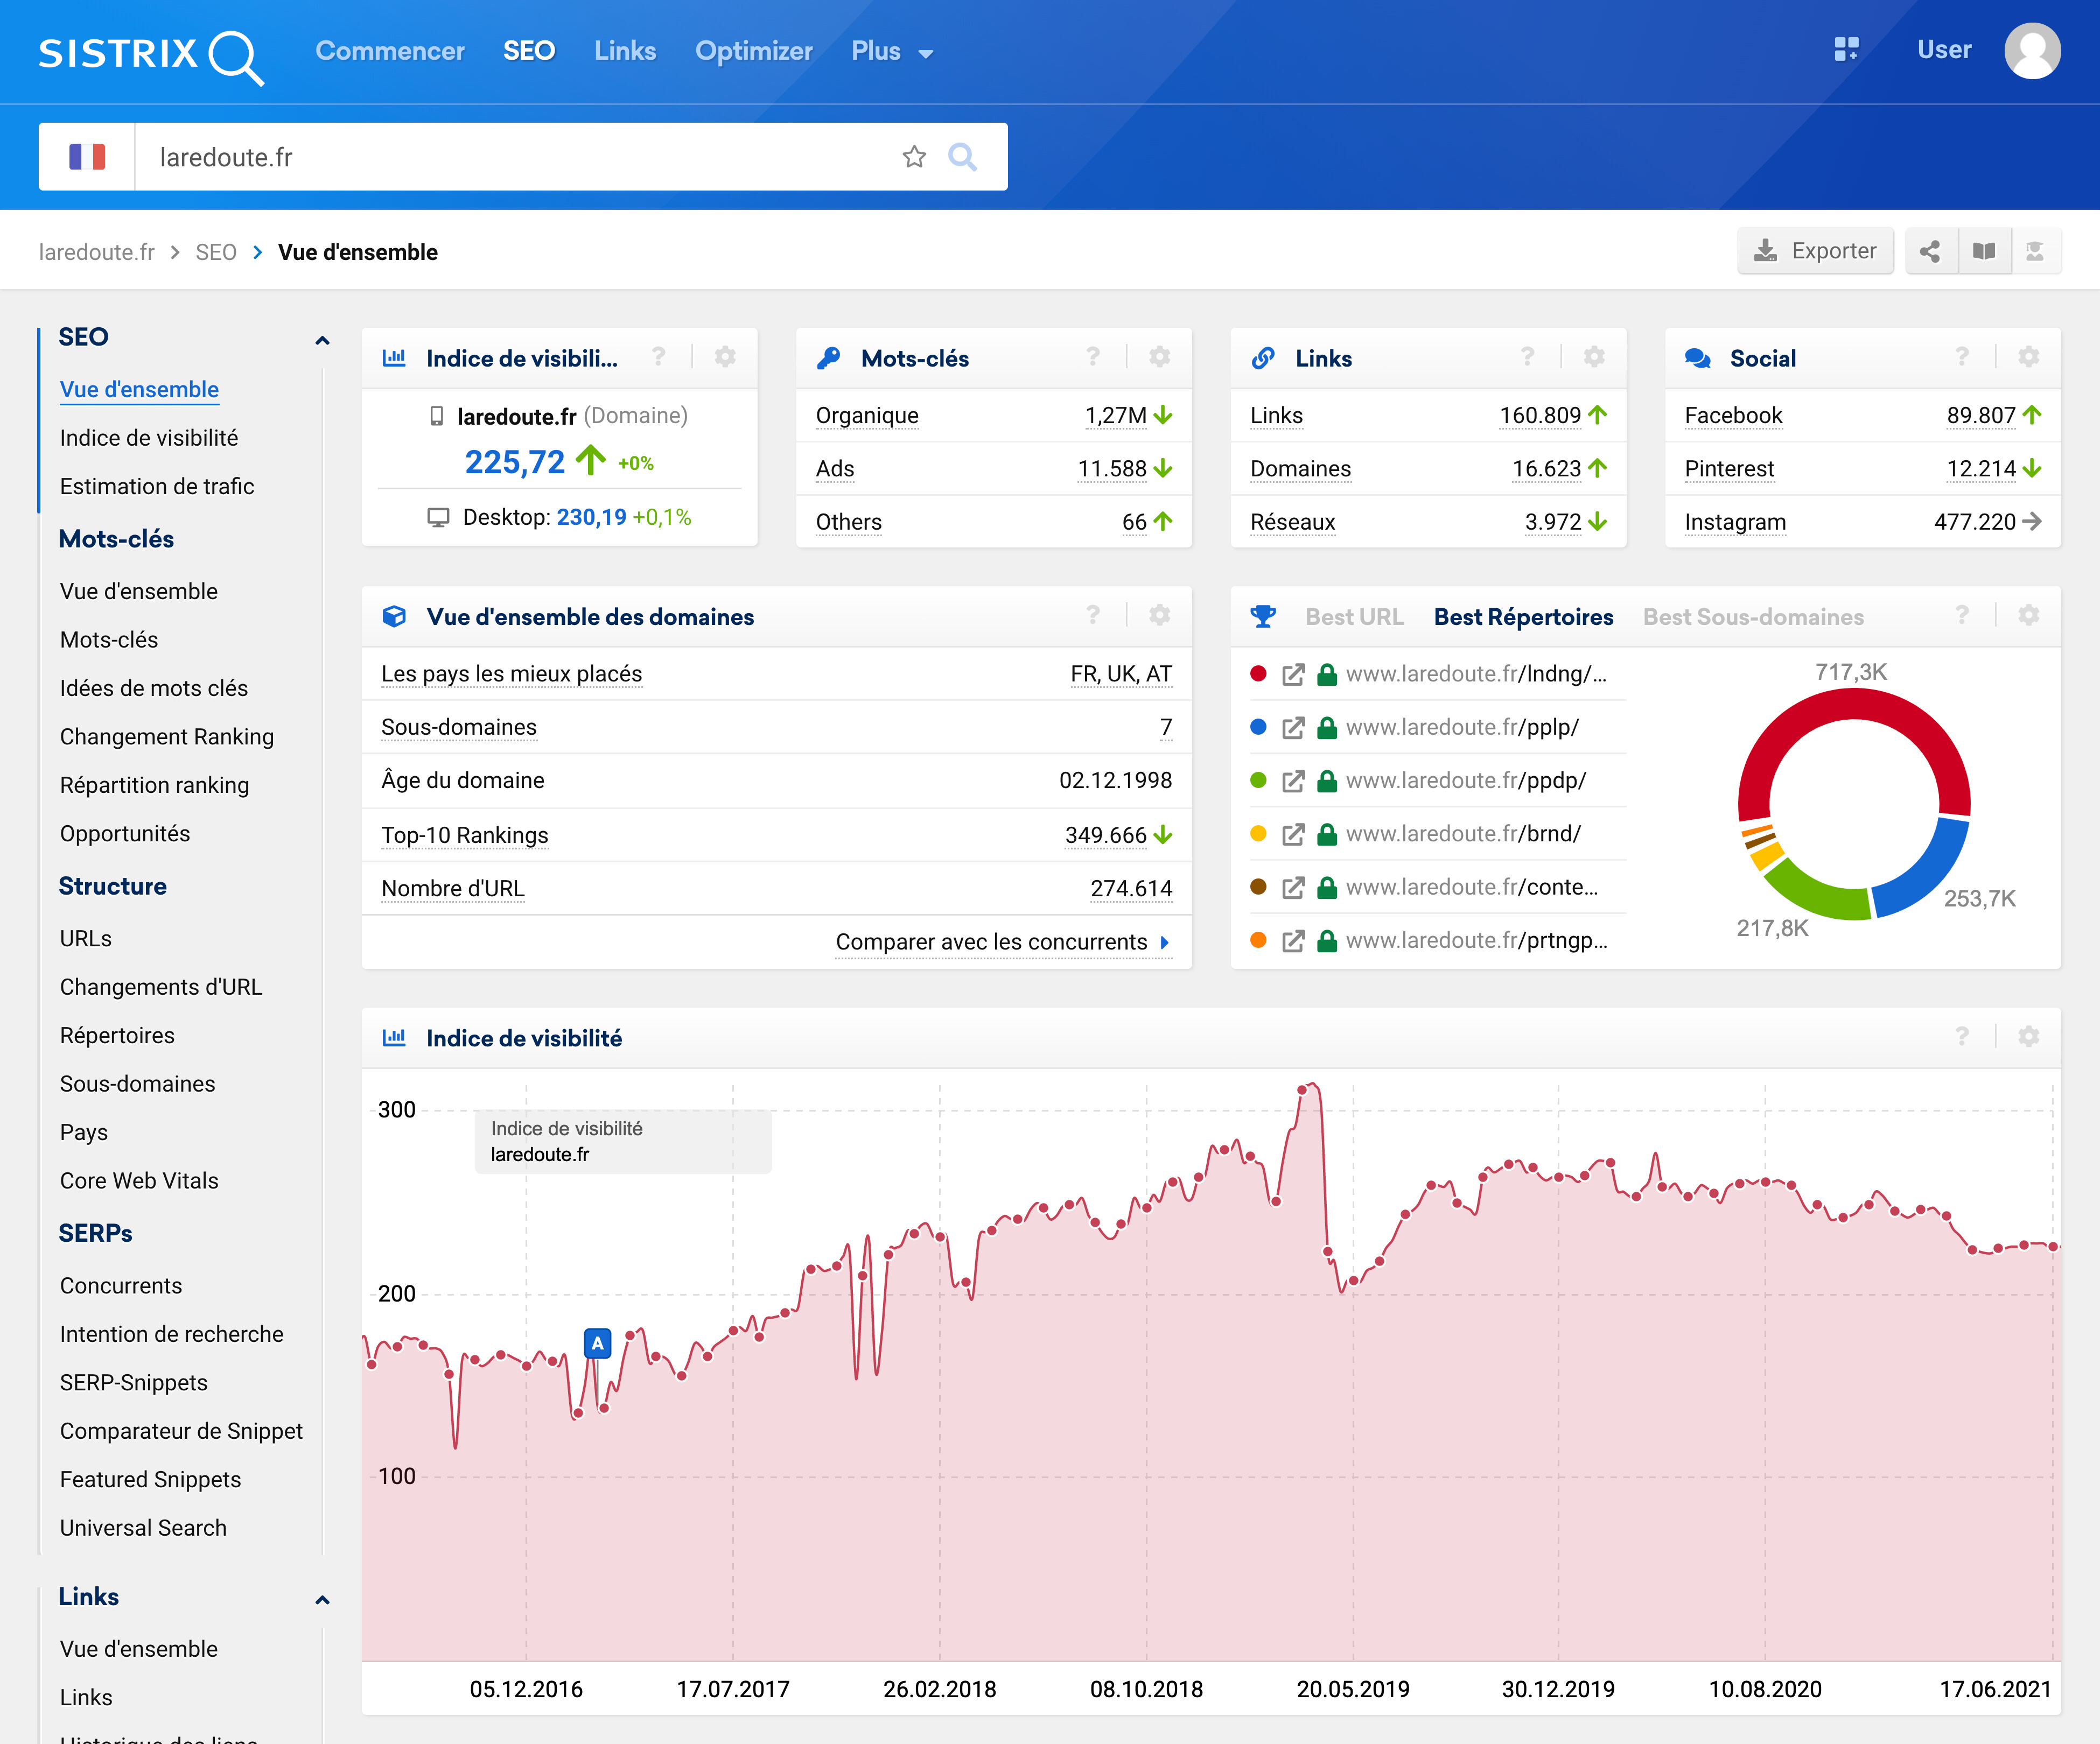Switch to Best URL tab
2100x1744 pixels.
pyautogui.click(x=1354, y=617)
